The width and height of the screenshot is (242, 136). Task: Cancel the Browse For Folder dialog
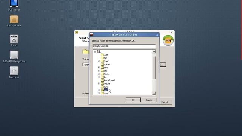pyautogui.click(x=149, y=100)
